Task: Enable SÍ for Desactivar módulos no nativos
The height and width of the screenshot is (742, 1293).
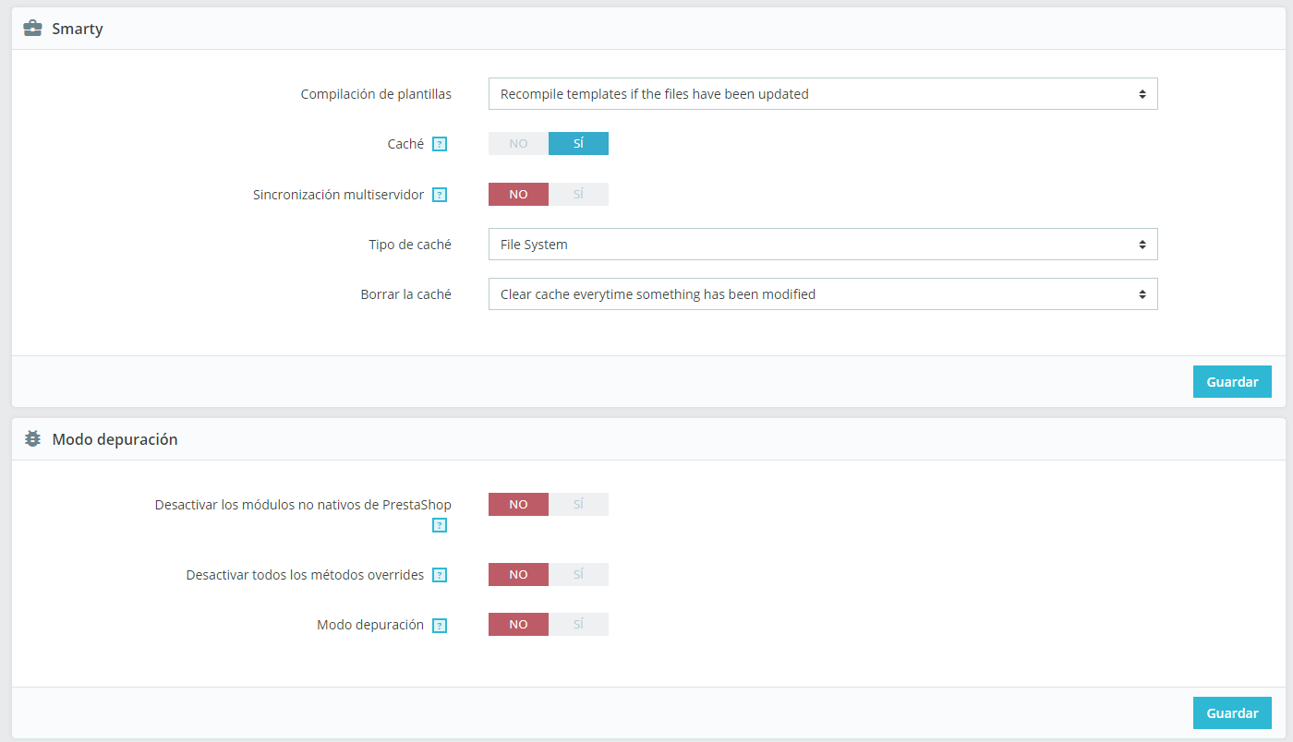Action: pyautogui.click(x=578, y=505)
